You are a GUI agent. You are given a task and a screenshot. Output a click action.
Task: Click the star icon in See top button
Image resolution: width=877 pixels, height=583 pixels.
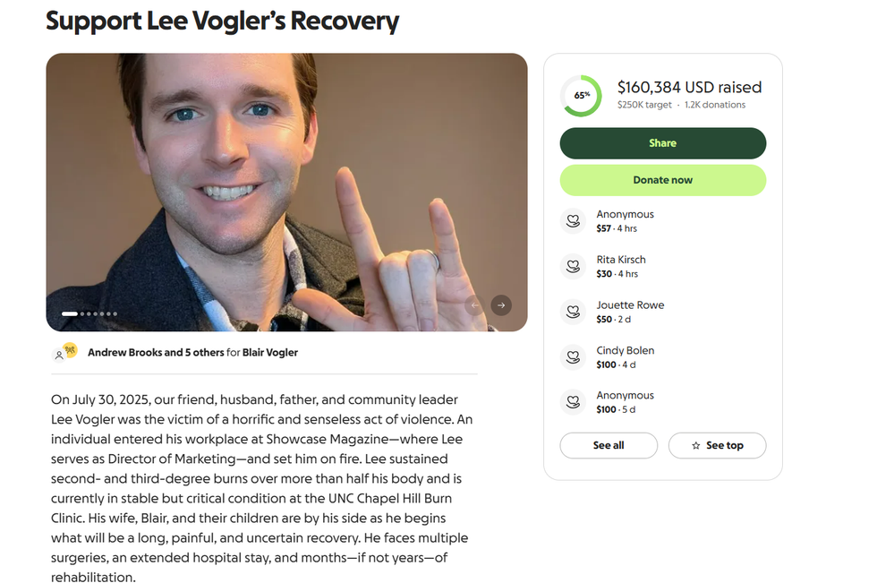click(696, 446)
